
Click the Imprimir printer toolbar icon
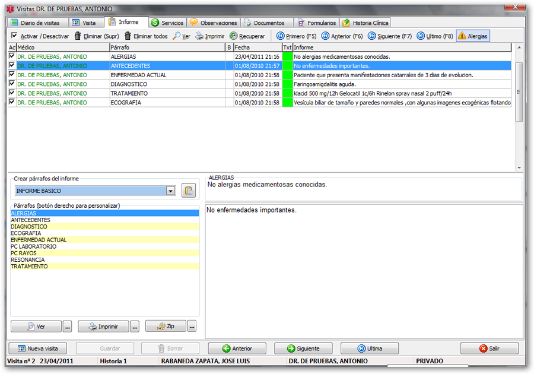tap(200, 36)
